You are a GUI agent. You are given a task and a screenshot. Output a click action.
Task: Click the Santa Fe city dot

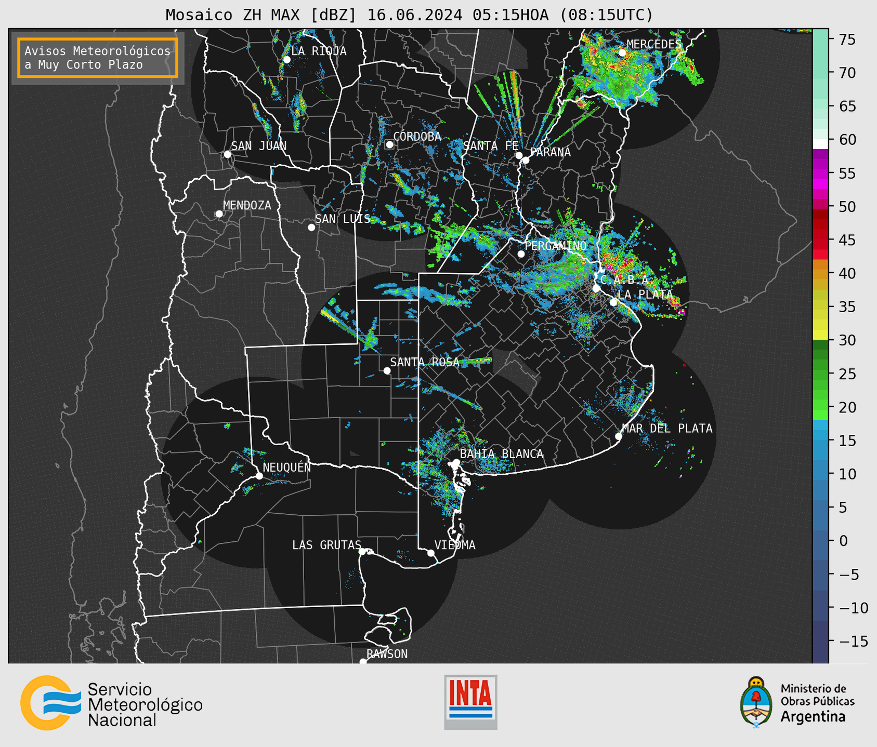point(519,155)
